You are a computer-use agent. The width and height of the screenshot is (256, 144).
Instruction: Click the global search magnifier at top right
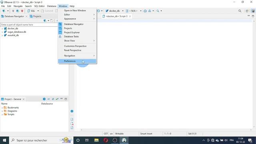coord(240,11)
